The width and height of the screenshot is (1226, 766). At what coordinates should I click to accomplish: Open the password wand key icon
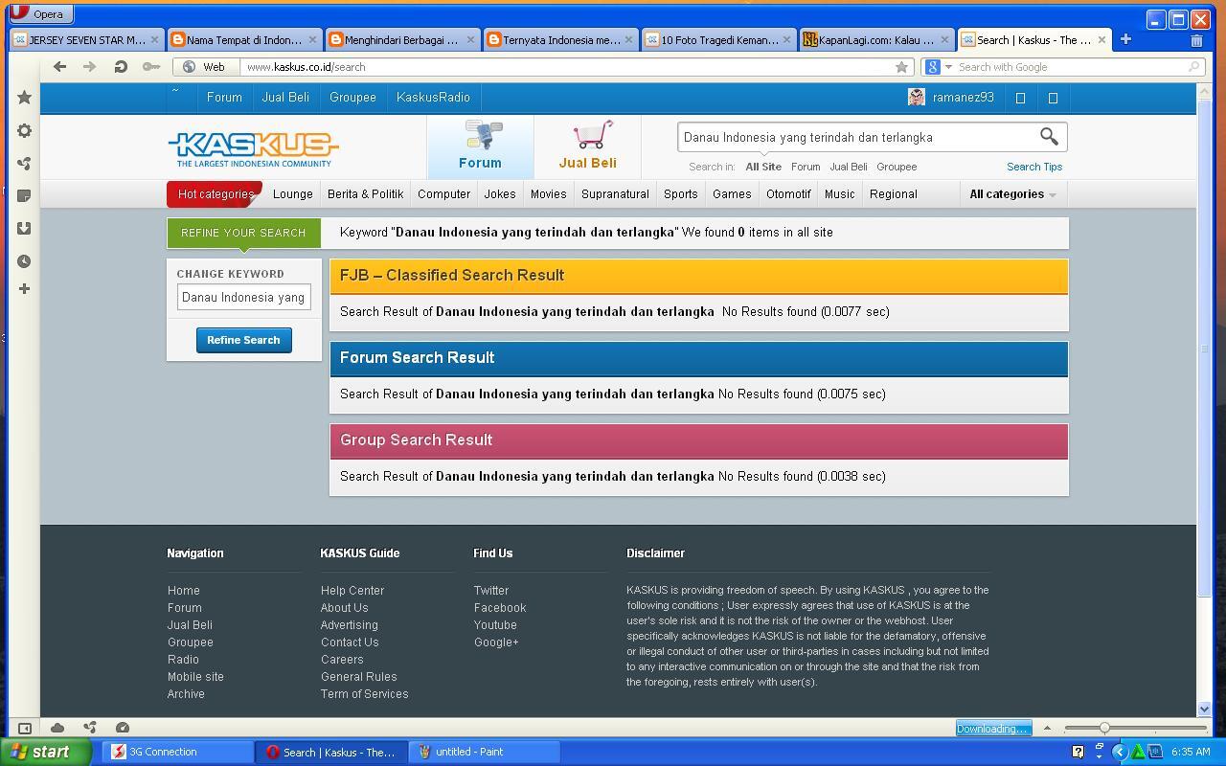tap(150, 66)
